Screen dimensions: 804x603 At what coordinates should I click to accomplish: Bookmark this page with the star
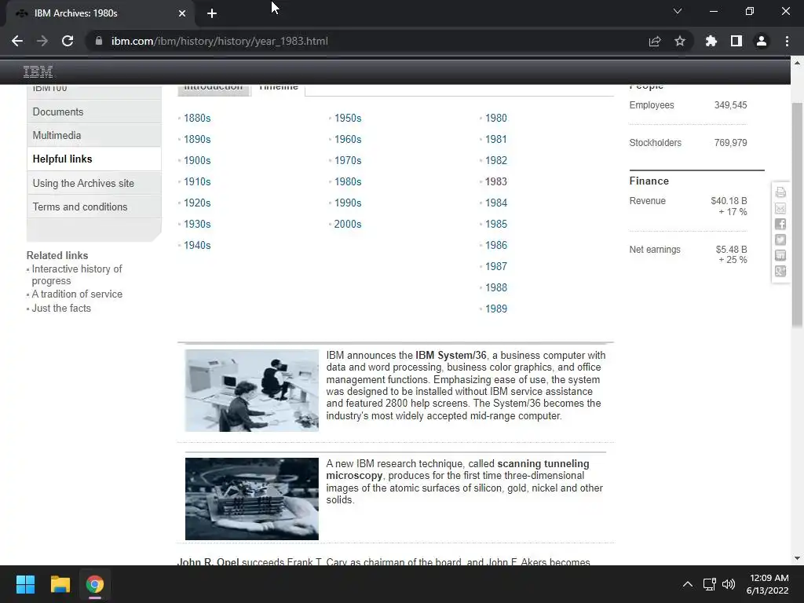(680, 41)
